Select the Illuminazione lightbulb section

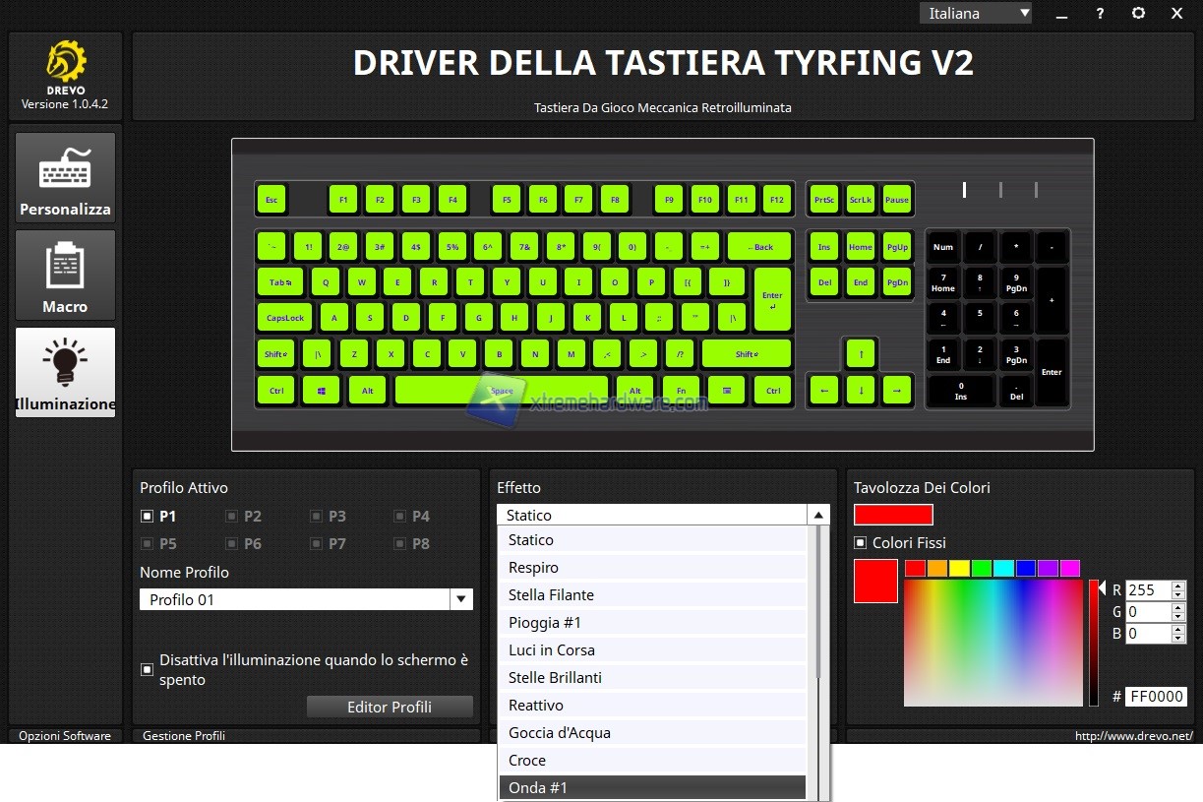click(65, 372)
